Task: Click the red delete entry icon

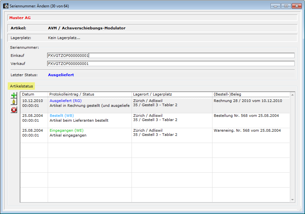Action: pyautogui.click(x=14, y=110)
